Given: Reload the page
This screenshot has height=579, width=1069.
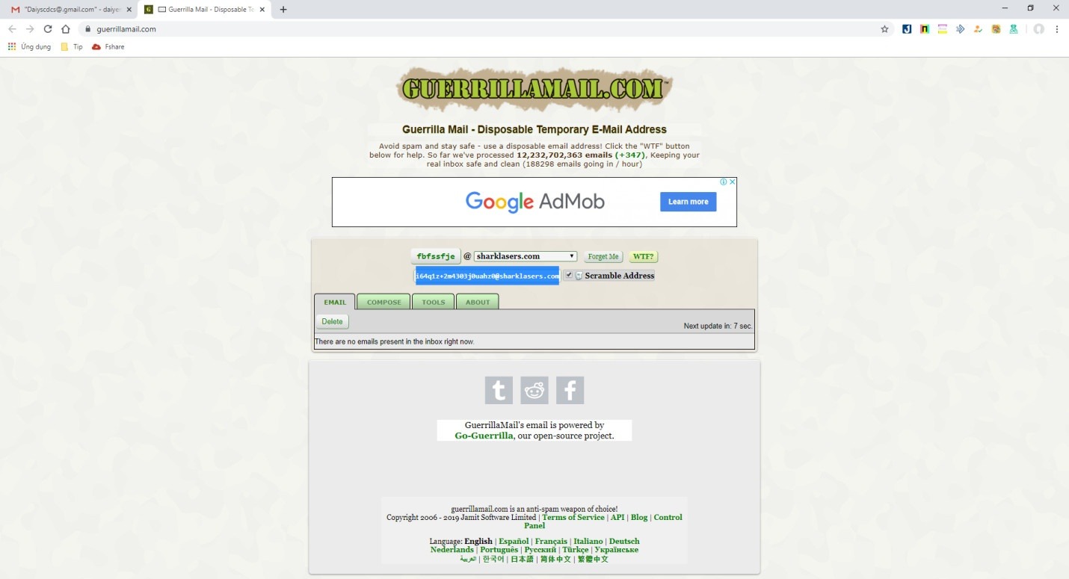Looking at the screenshot, I should pos(48,29).
